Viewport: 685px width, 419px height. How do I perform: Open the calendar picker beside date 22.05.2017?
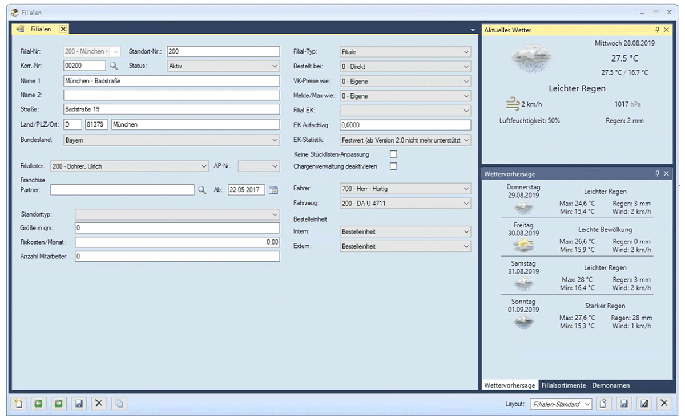[273, 190]
